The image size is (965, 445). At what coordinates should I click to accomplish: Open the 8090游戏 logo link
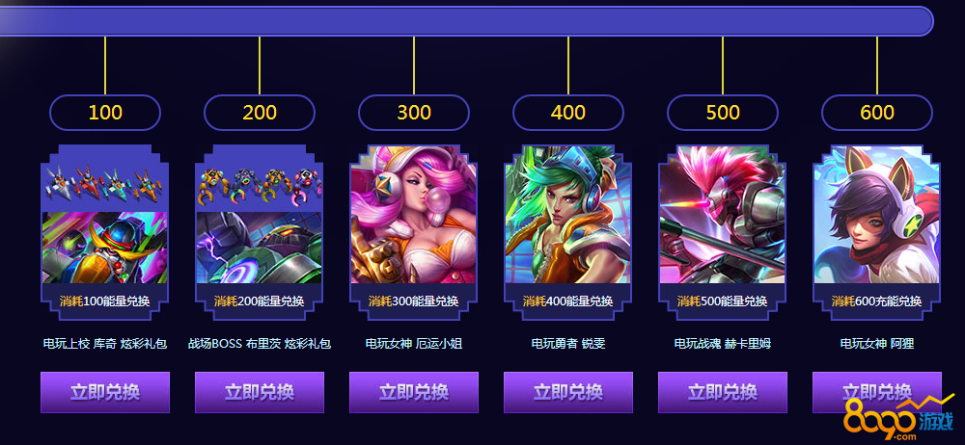point(897,419)
